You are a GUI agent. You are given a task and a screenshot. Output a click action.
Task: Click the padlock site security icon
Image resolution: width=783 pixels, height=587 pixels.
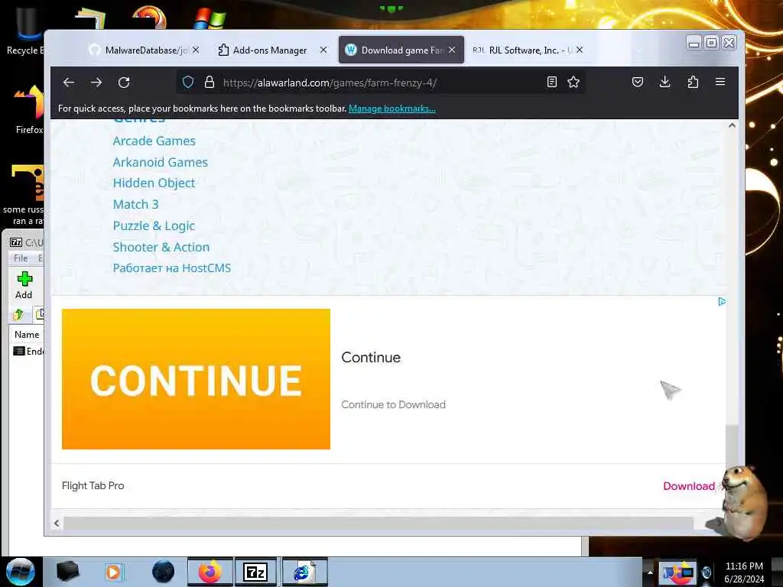210,83
